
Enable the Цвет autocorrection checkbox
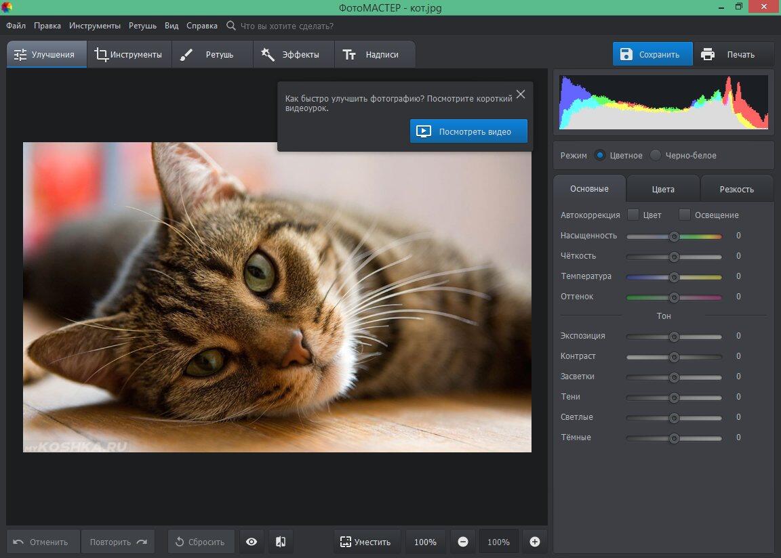click(633, 215)
